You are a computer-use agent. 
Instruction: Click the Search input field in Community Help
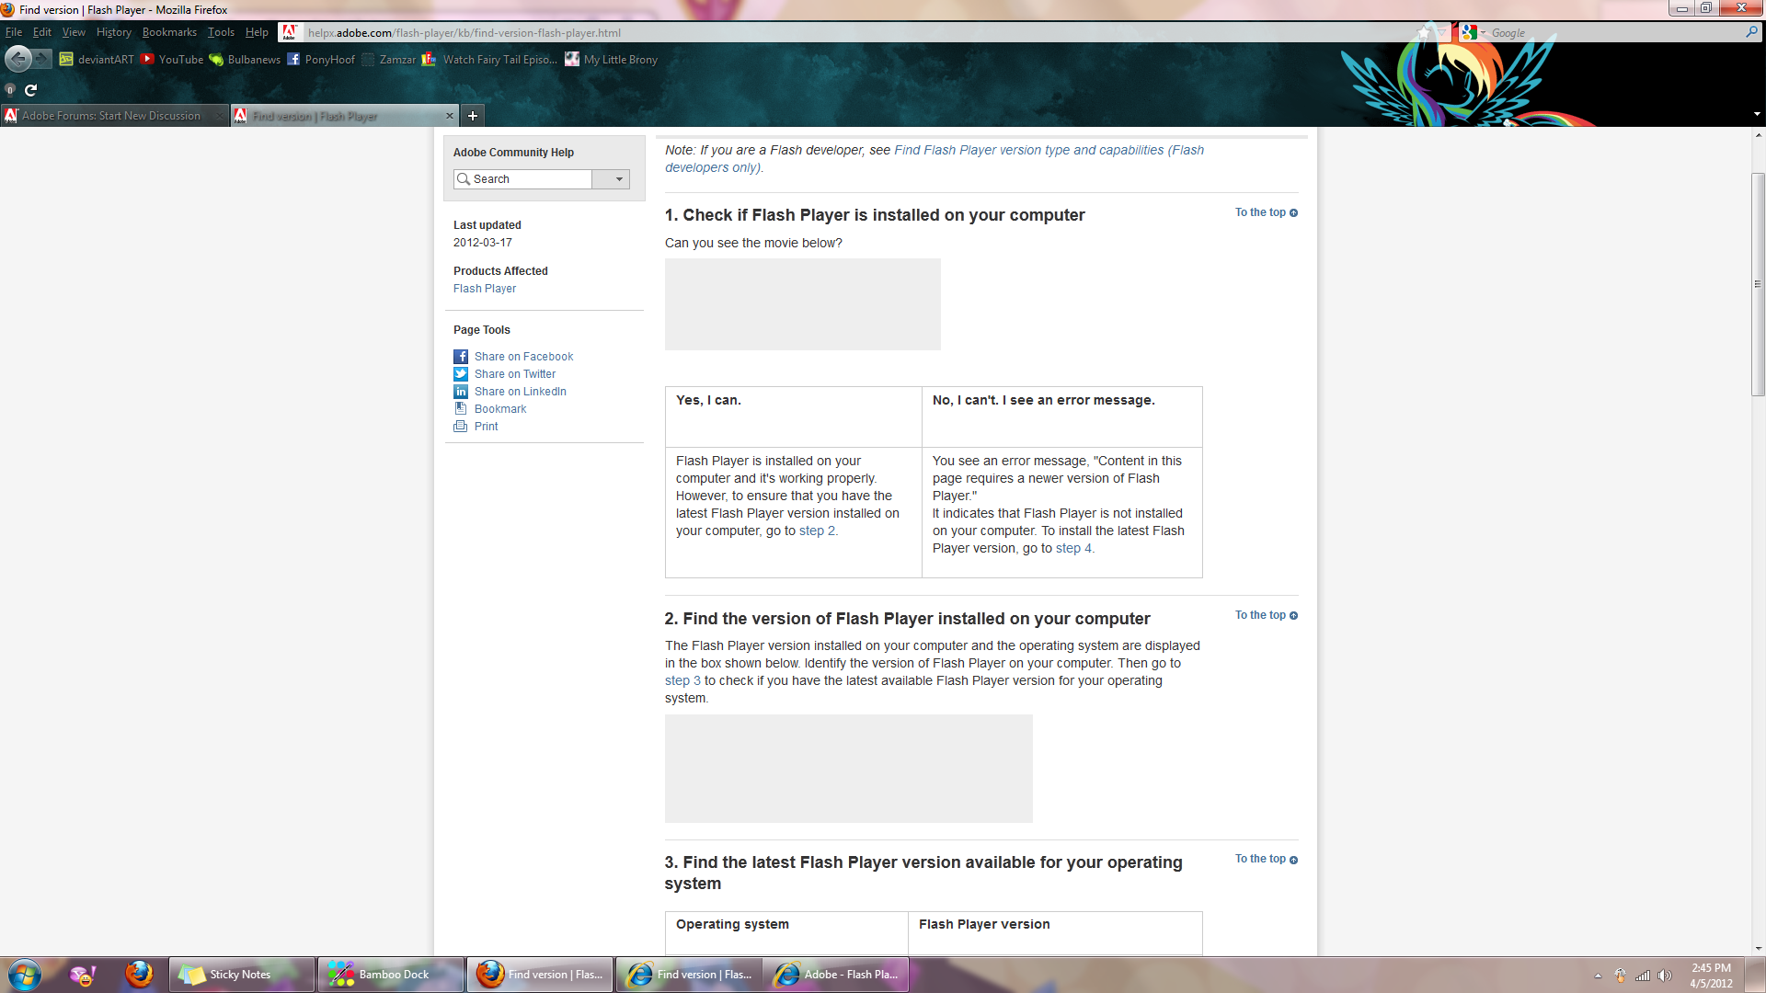point(529,178)
